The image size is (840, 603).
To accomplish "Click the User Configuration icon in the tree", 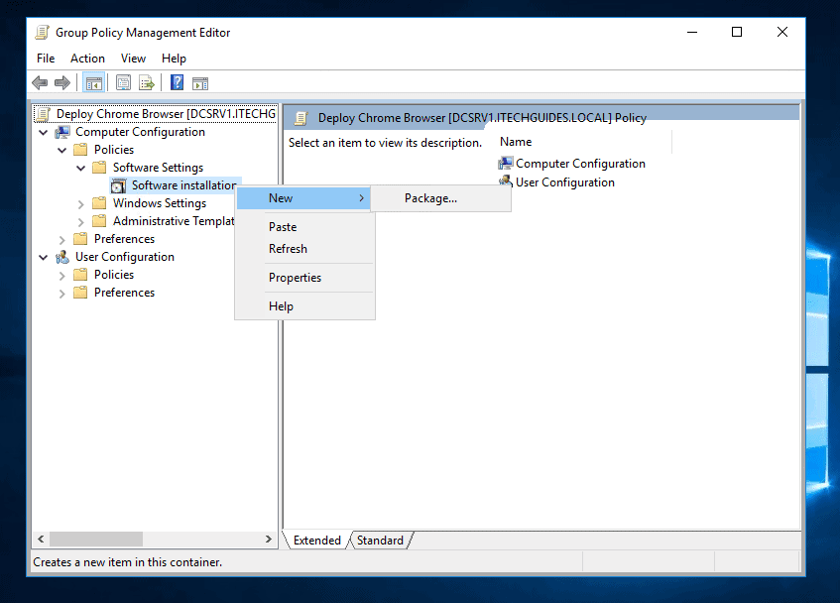I will [x=62, y=257].
